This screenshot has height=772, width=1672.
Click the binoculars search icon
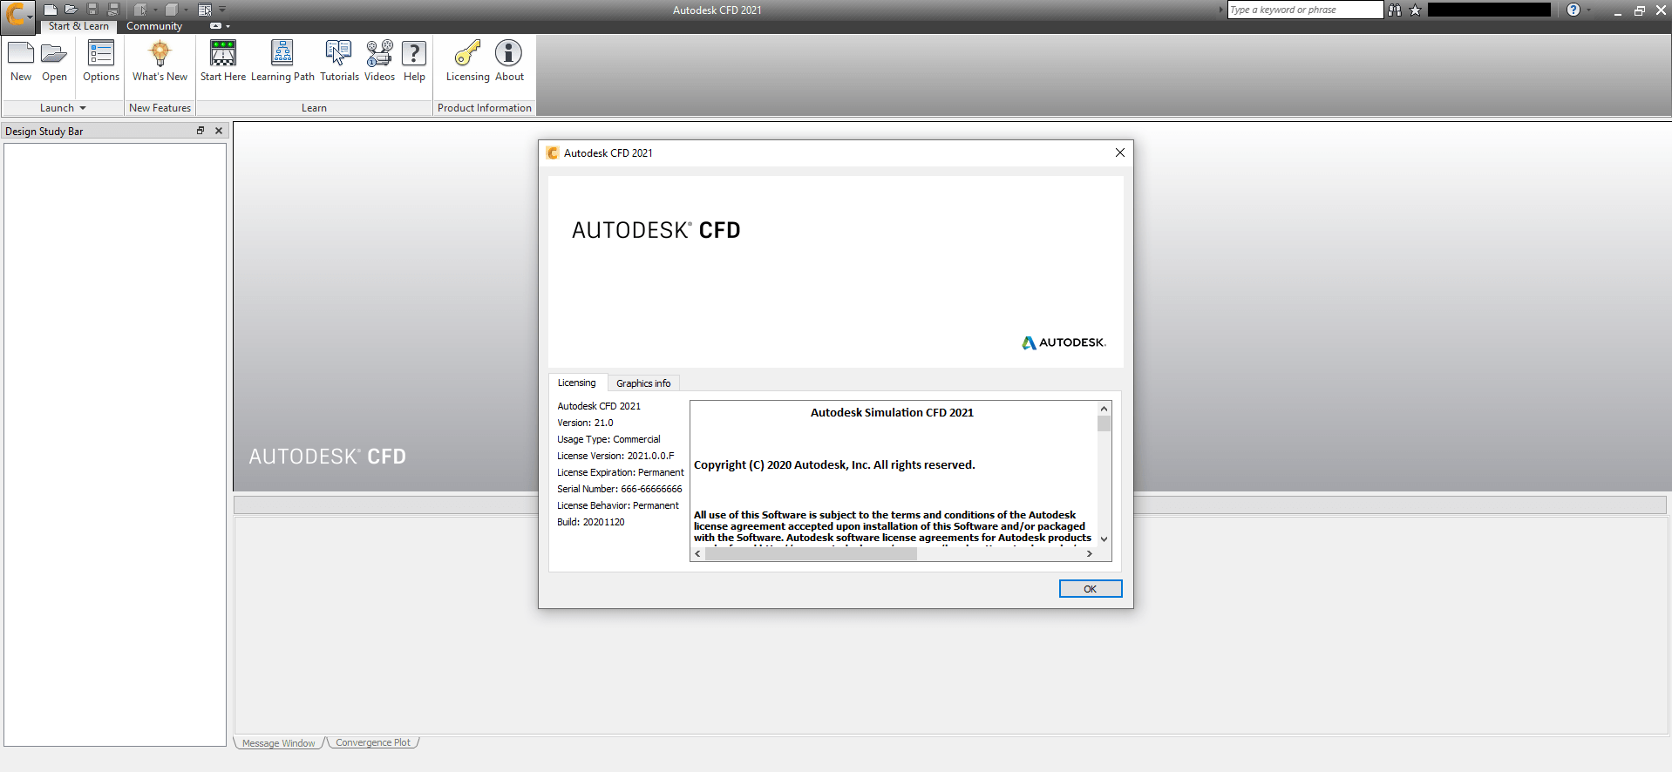(1395, 10)
